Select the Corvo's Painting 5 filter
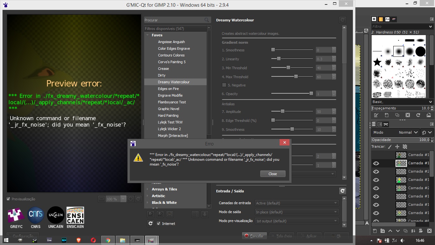Viewport: 435px width, 245px height. point(172,62)
